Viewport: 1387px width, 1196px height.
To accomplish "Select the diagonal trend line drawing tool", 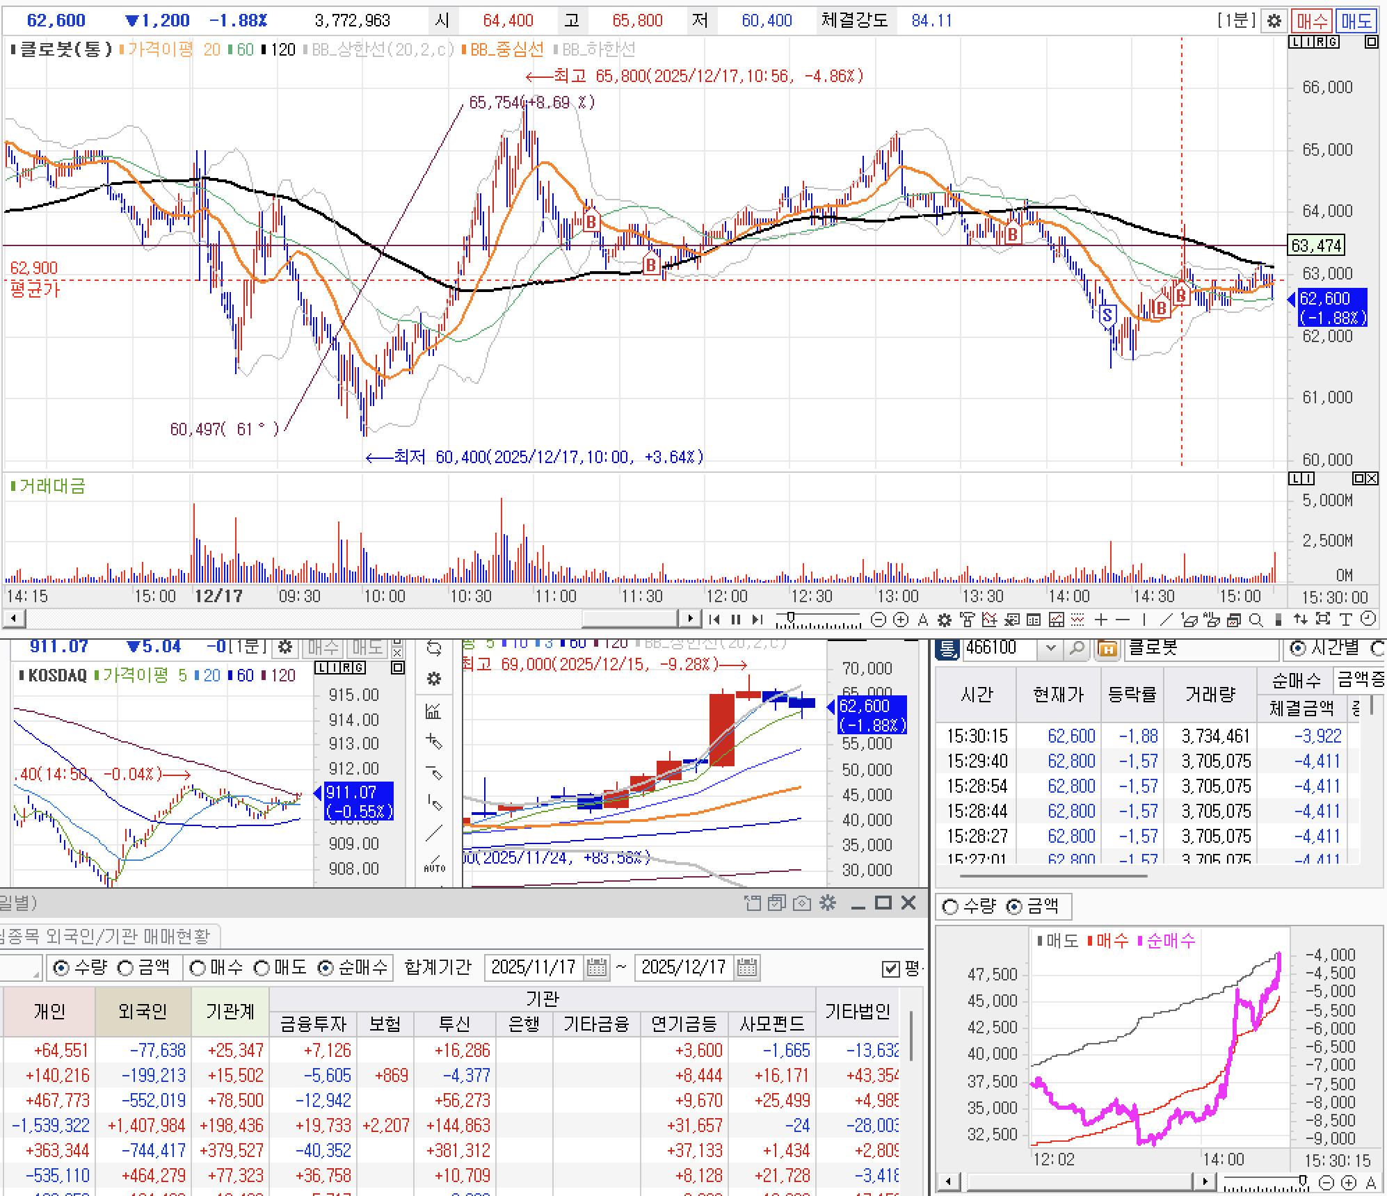I will click(x=1166, y=620).
